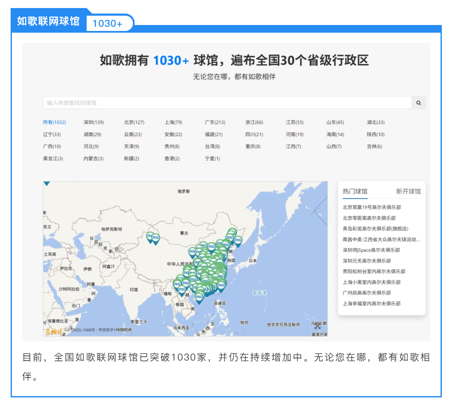Select the 热门球馆 tab
The image size is (455, 411).
[355, 192]
